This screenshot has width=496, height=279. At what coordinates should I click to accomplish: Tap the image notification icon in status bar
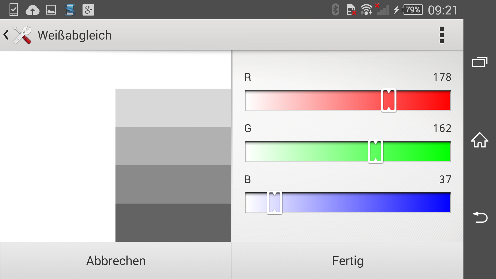51,10
